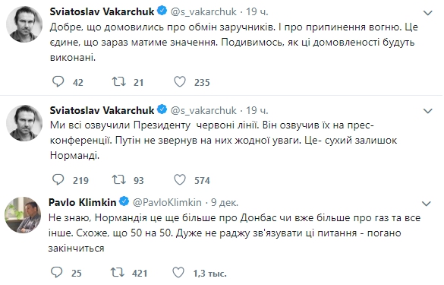Viewport: 444px width, 285px height.
Task: Expand options chevron on Klimkin's tweet
Action: 426,204
